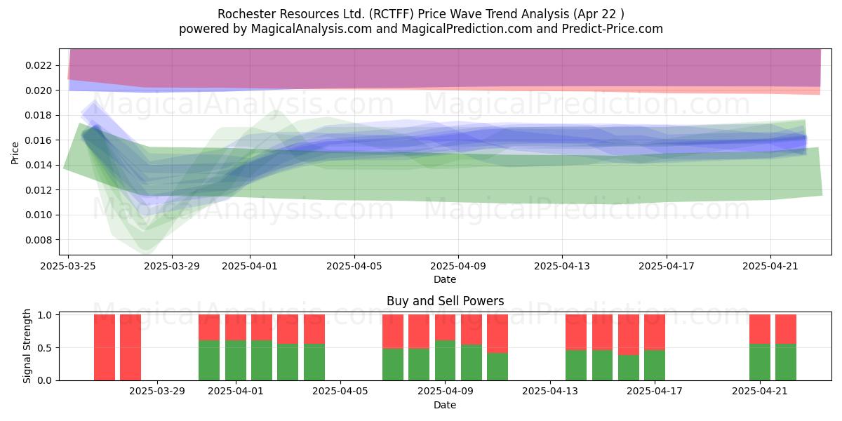Click the 'Buy and Sell Powers' chart title
842x421 pixels.
click(x=445, y=301)
